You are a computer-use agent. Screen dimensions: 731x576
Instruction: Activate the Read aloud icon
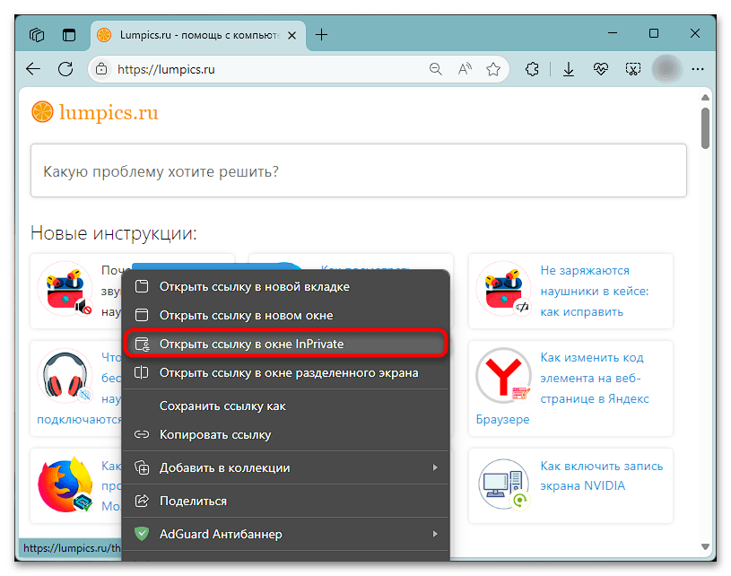(464, 69)
